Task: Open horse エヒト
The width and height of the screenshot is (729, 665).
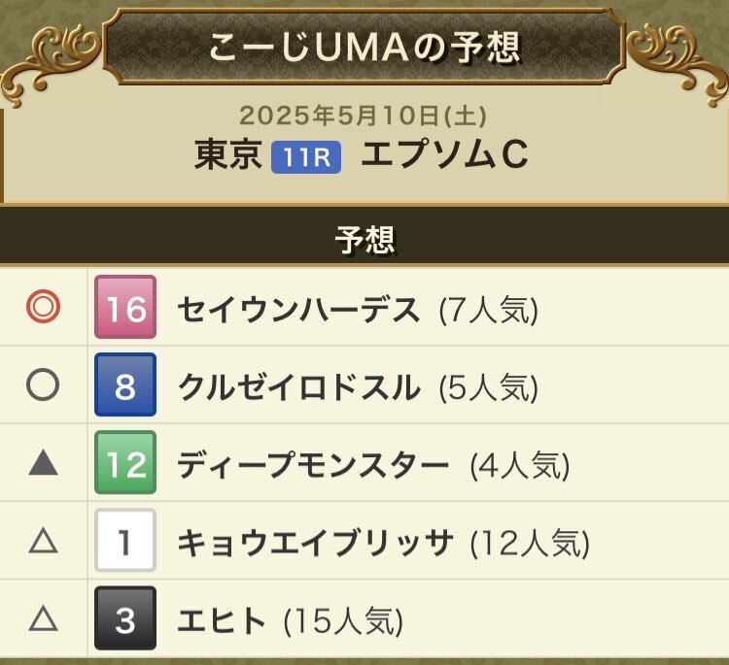Action: [x=222, y=621]
